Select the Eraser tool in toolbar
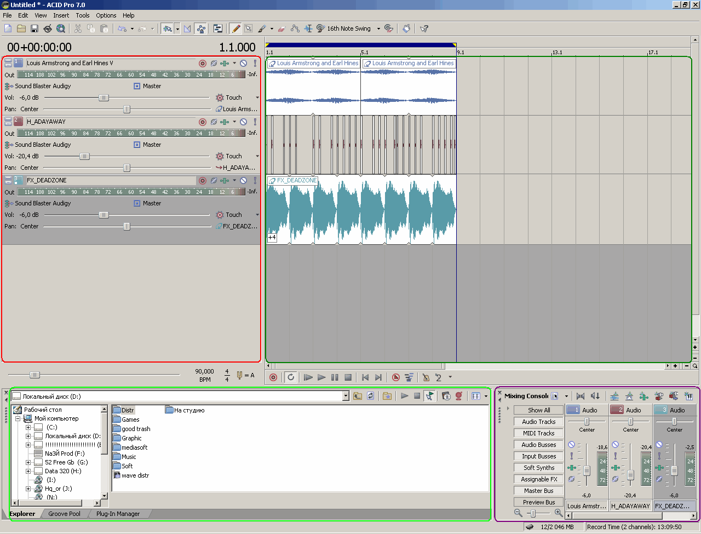 281,28
